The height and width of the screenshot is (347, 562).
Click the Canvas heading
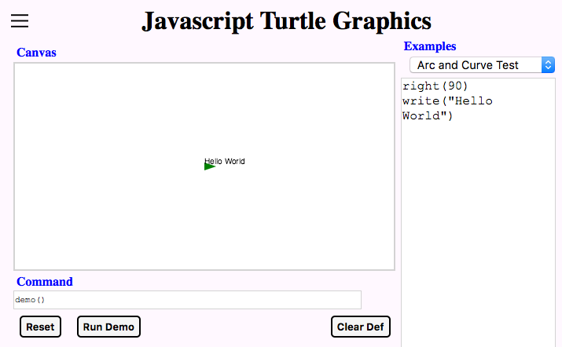coord(36,53)
